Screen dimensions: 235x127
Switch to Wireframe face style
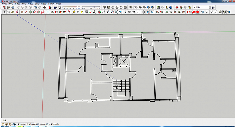212,12
